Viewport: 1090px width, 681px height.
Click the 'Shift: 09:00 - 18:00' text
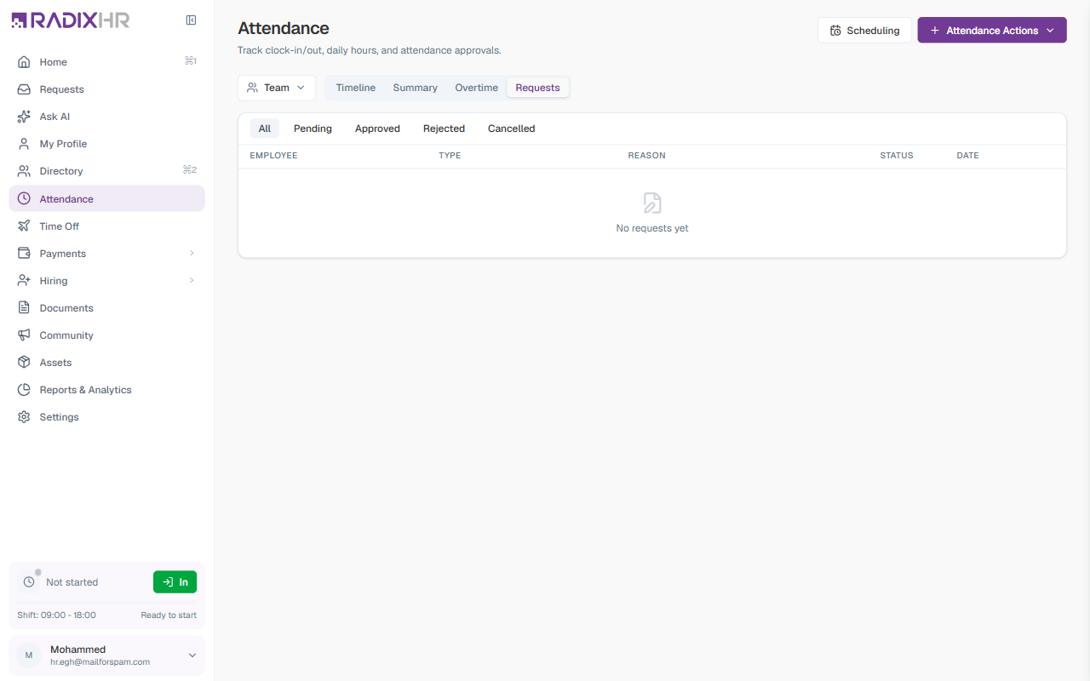click(56, 615)
